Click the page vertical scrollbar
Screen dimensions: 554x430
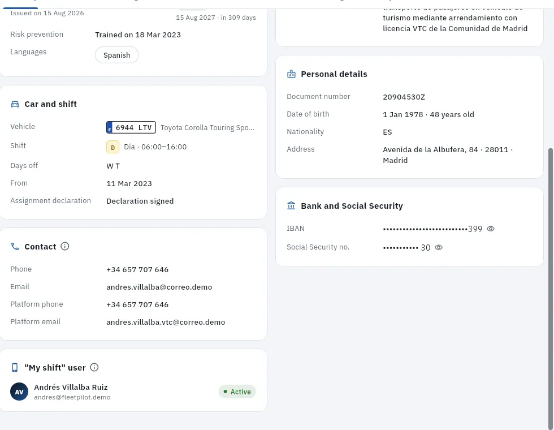551,288
